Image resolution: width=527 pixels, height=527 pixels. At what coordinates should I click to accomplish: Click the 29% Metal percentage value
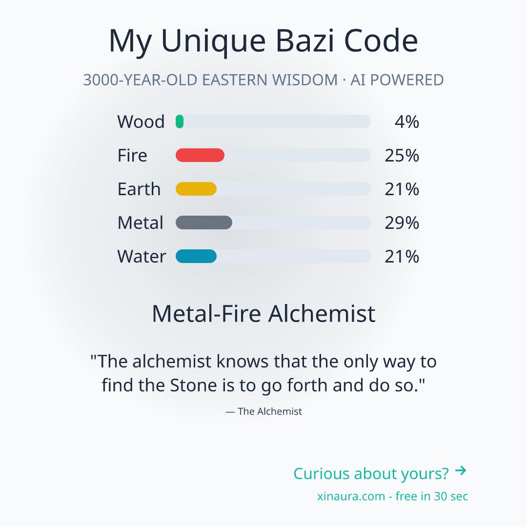tap(402, 223)
